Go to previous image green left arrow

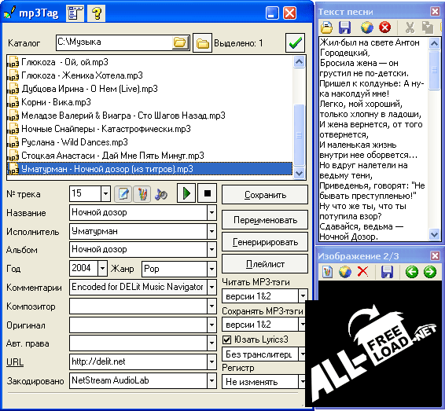[x=411, y=272]
